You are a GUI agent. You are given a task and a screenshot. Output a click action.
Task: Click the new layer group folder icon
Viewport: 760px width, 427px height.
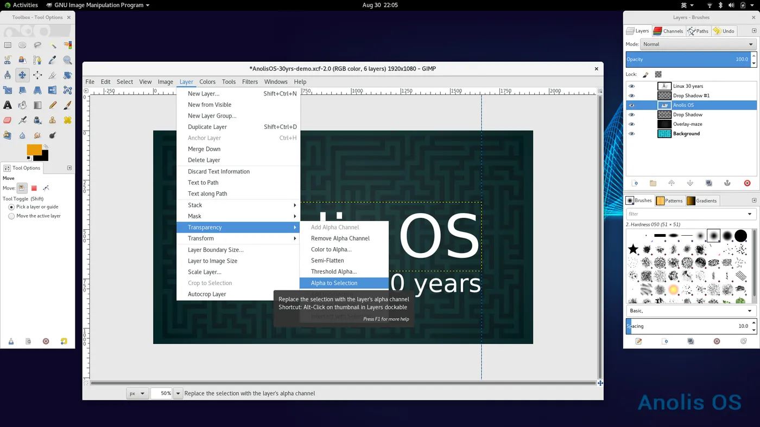653,183
